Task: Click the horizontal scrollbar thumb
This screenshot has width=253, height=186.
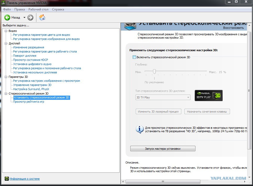Action: point(163,182)
